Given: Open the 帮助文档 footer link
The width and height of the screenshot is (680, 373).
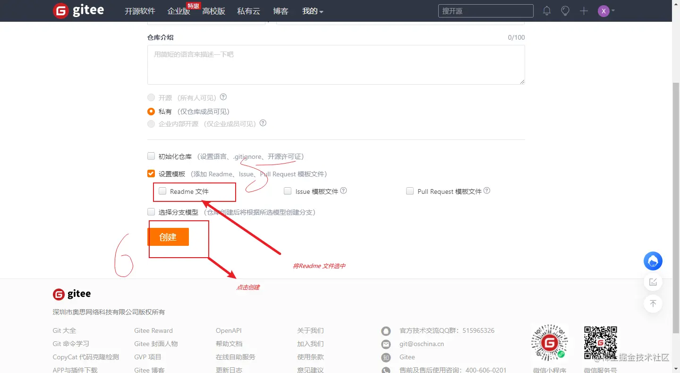Looking at the screenshot, I should 229,344.
